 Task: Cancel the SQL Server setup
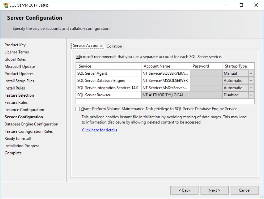(x=245, y=190)
